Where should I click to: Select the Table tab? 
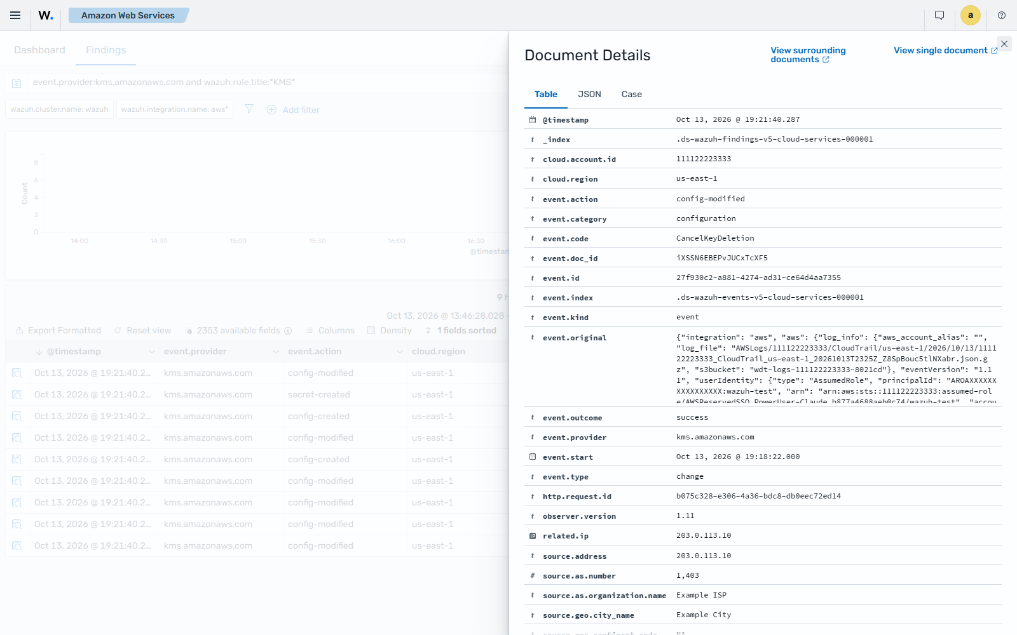coord(546,94)
